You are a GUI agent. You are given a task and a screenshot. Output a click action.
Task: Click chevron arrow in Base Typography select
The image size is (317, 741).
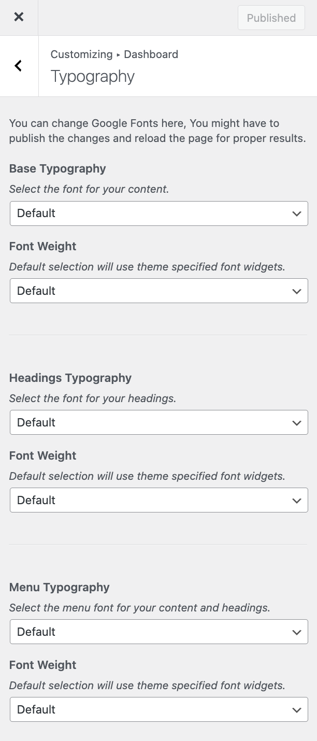pos(297,214)
